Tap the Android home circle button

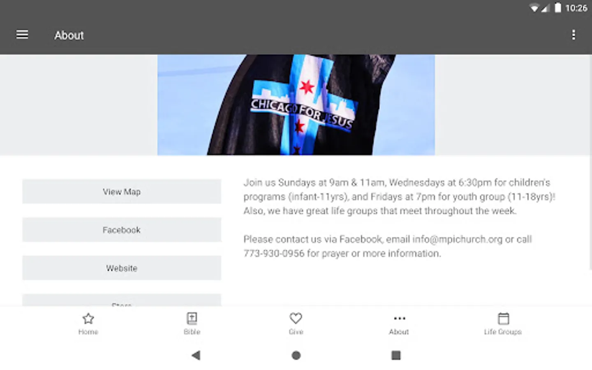coord(296,355)
